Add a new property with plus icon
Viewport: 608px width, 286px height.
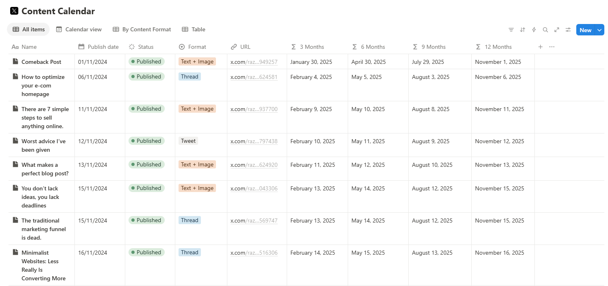[540, 47]
